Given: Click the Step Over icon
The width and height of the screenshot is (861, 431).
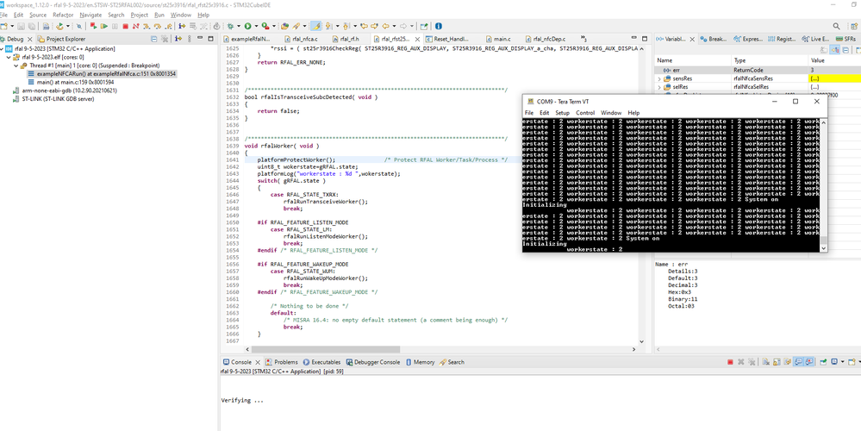Looking at the screenshot, I should pyautogui.click(x=158, y=26).
